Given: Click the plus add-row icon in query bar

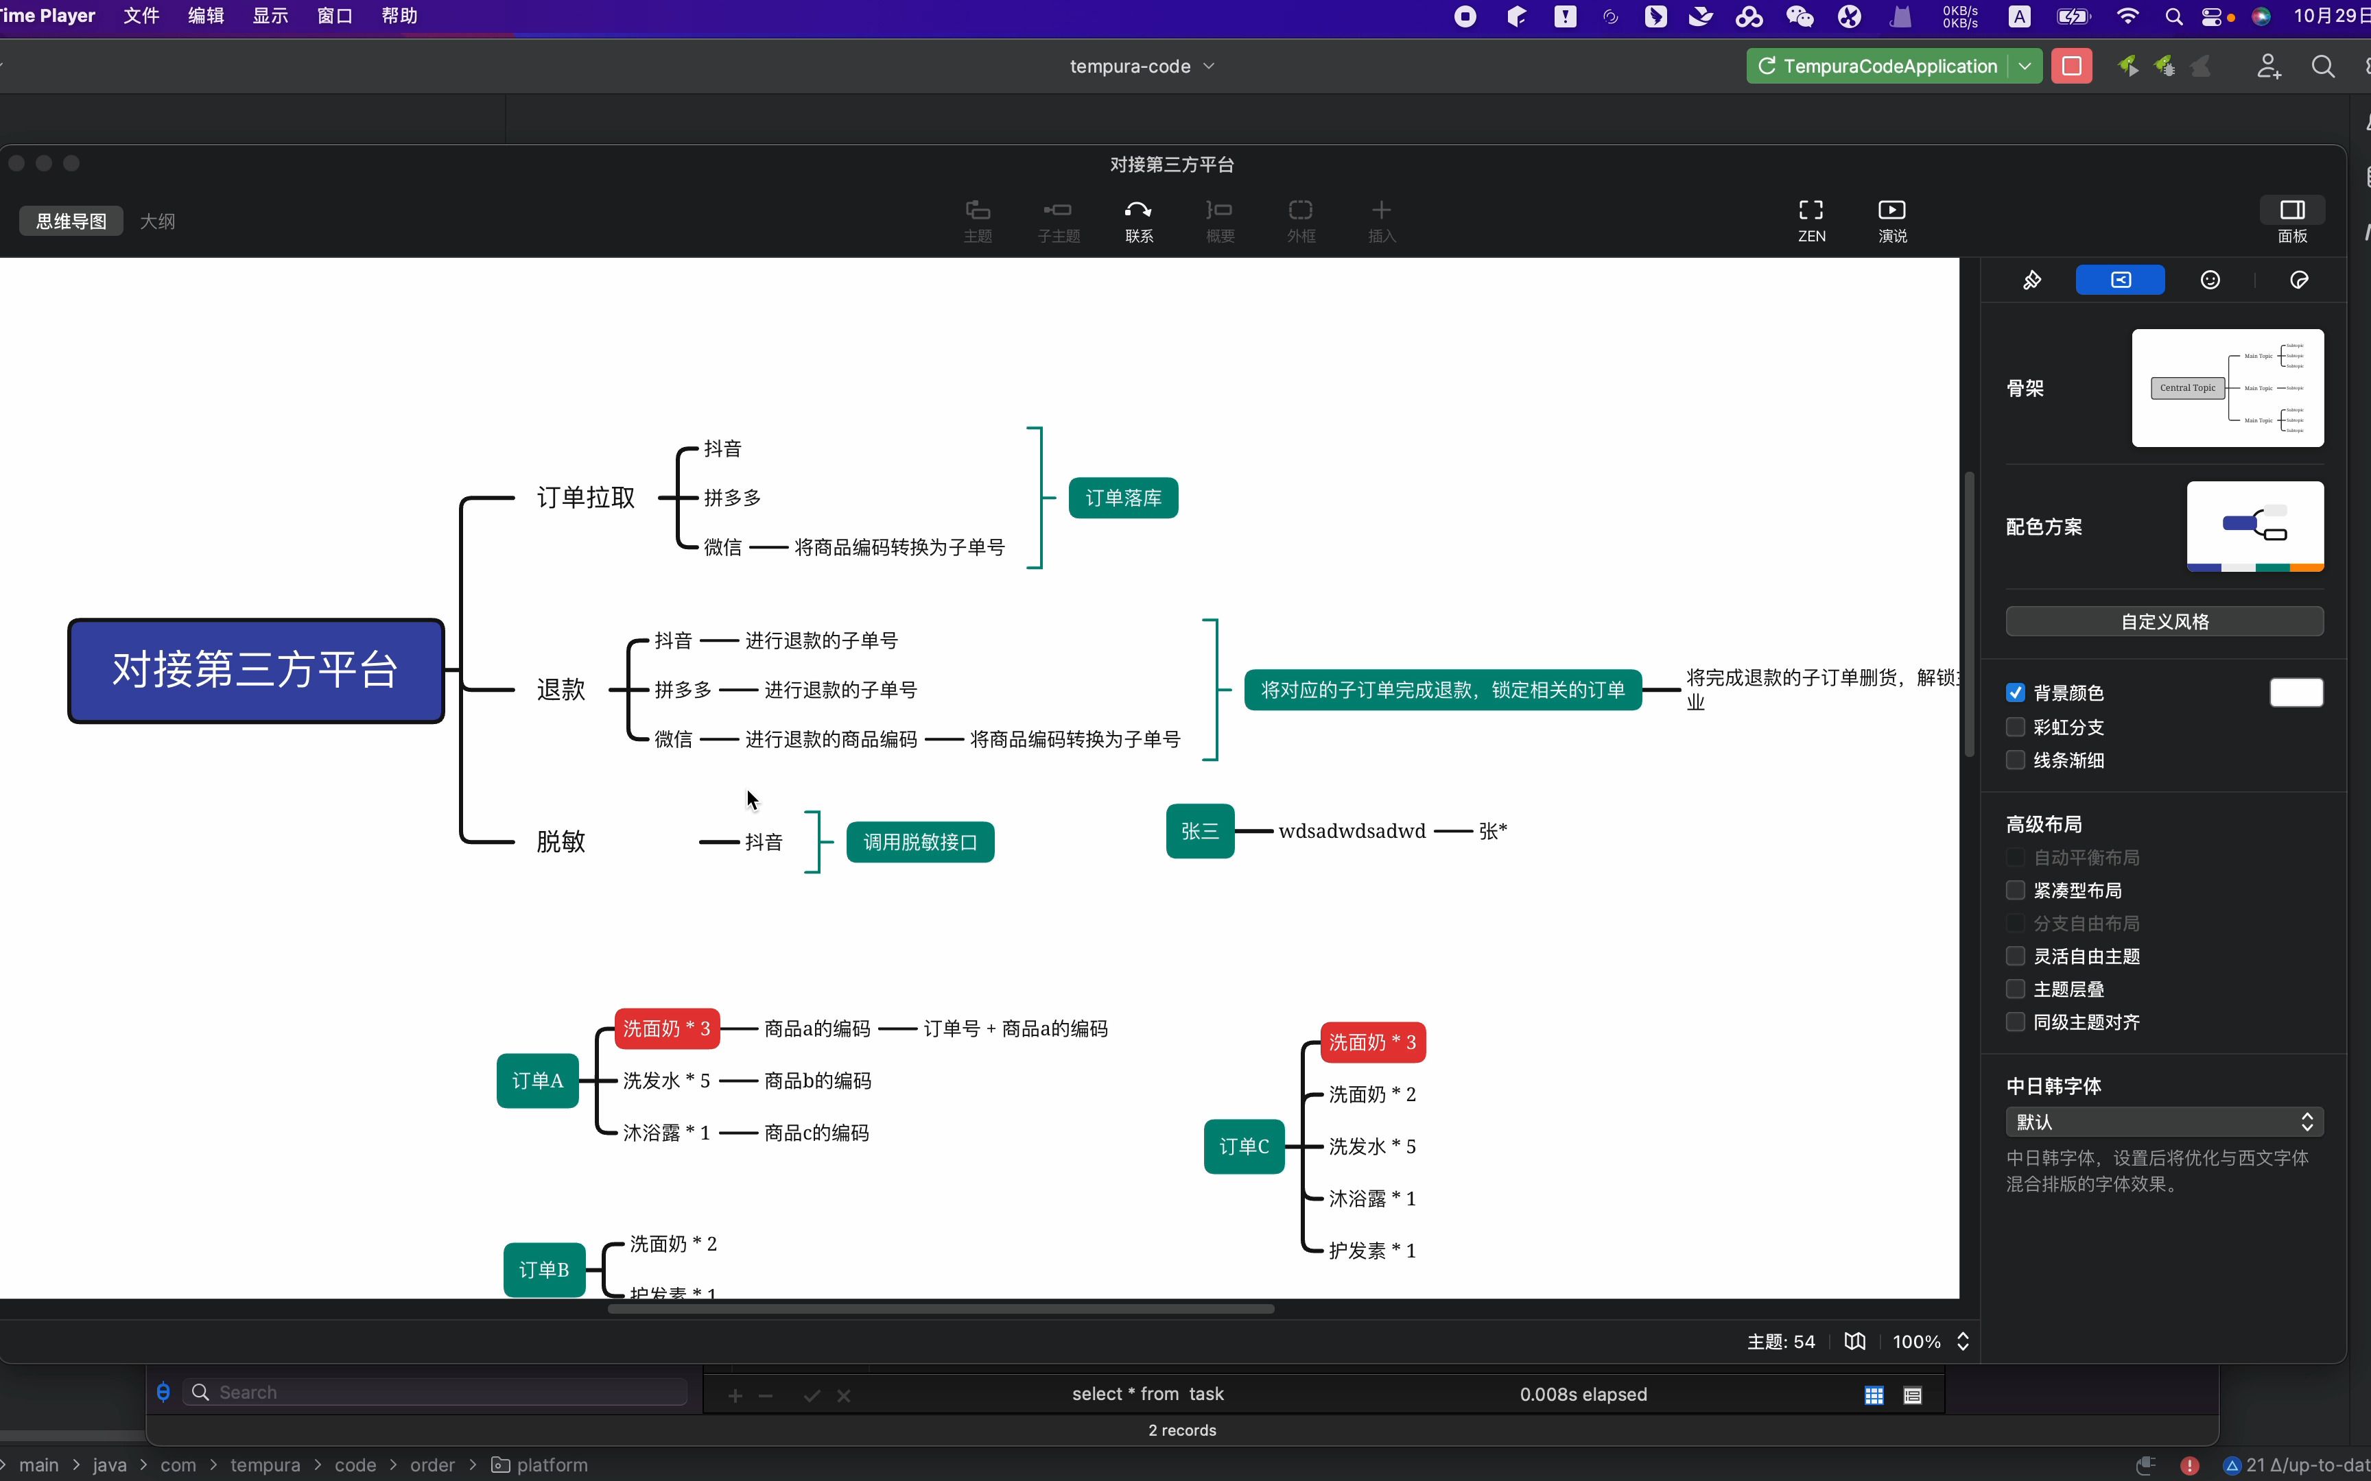Looking at the screenshot, I should tap(735, 1396).
